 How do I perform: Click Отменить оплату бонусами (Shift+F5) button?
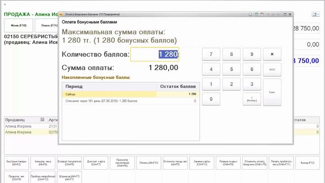tap(255, 163)
